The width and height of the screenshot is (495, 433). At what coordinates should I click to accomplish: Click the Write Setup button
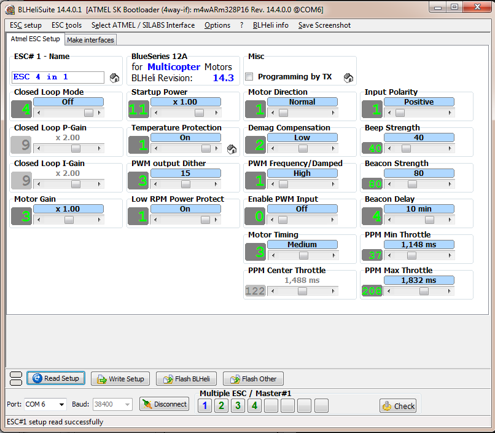click(x=120, y=379)
